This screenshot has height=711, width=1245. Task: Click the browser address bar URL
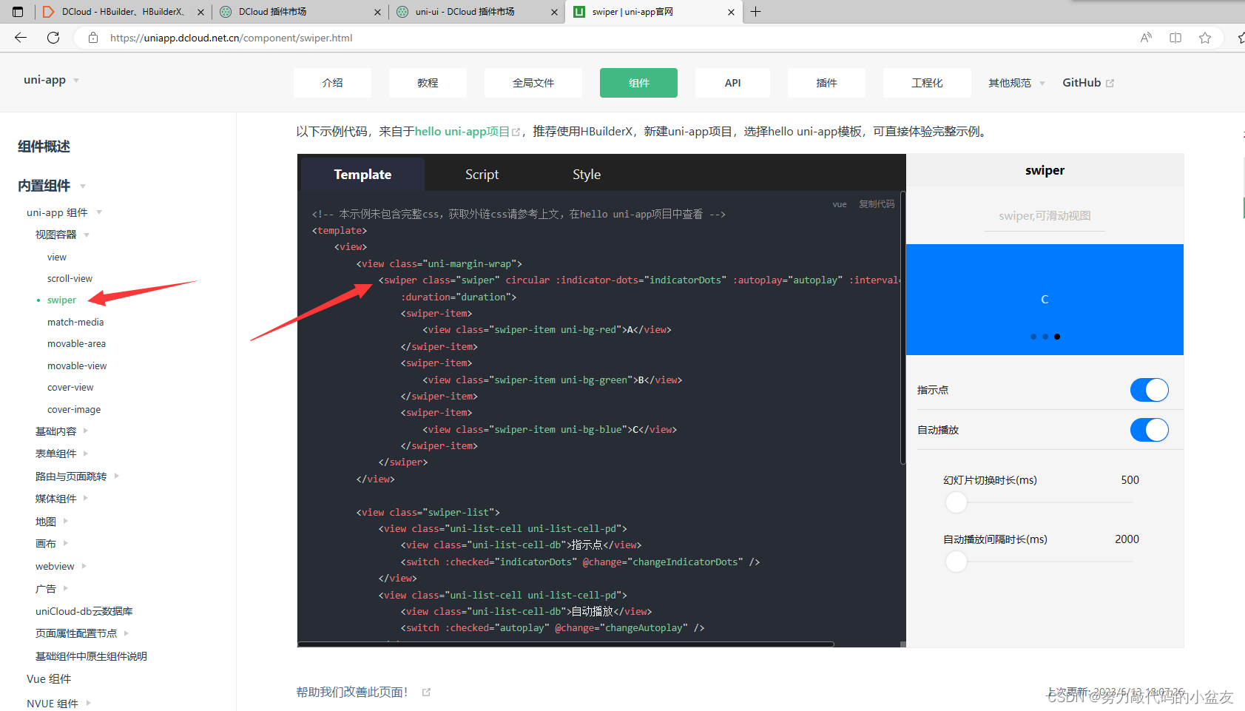pyautogui.click(x=231, y=38)
